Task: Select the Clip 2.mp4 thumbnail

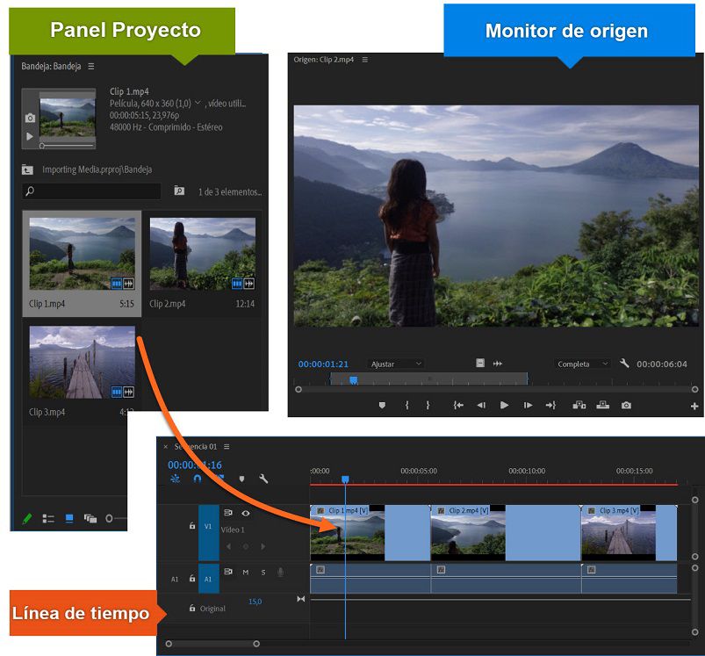Action: click(202, 254)
